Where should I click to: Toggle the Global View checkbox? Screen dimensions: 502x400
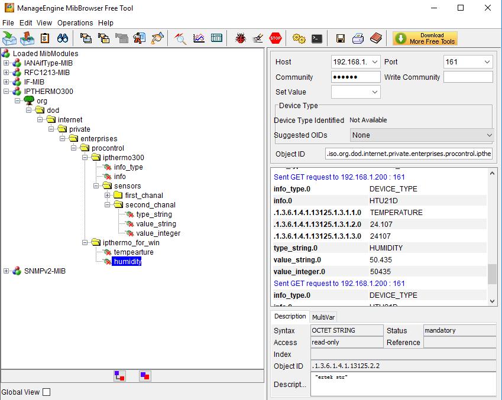pyautogui.click(x=47, y=392)
